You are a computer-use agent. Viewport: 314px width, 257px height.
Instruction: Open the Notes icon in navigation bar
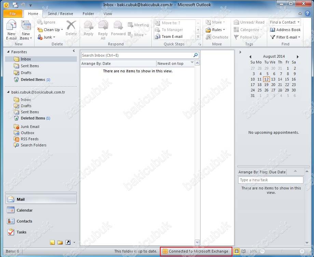[52, 243]
